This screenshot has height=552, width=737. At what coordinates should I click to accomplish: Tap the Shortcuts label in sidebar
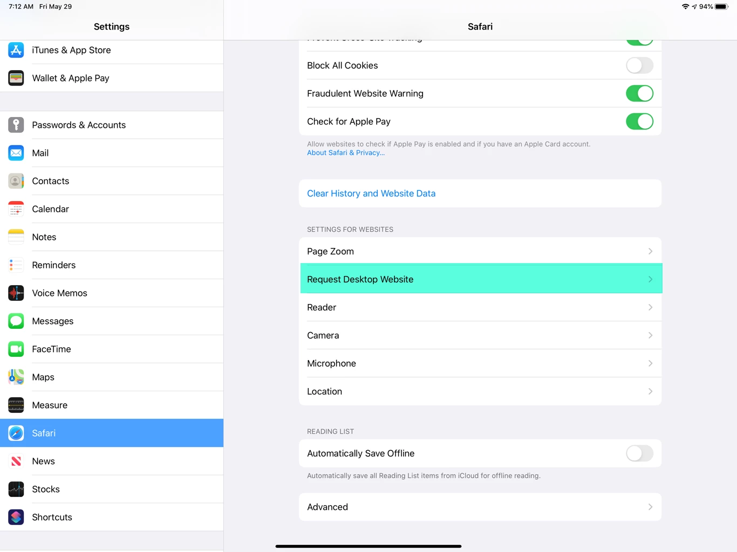tap(52, 517)
